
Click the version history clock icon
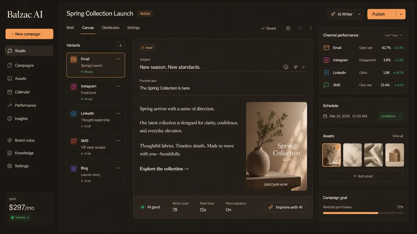(288, 28)
